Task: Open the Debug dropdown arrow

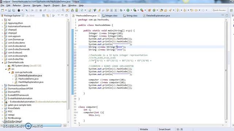Action: pos(124,10)
